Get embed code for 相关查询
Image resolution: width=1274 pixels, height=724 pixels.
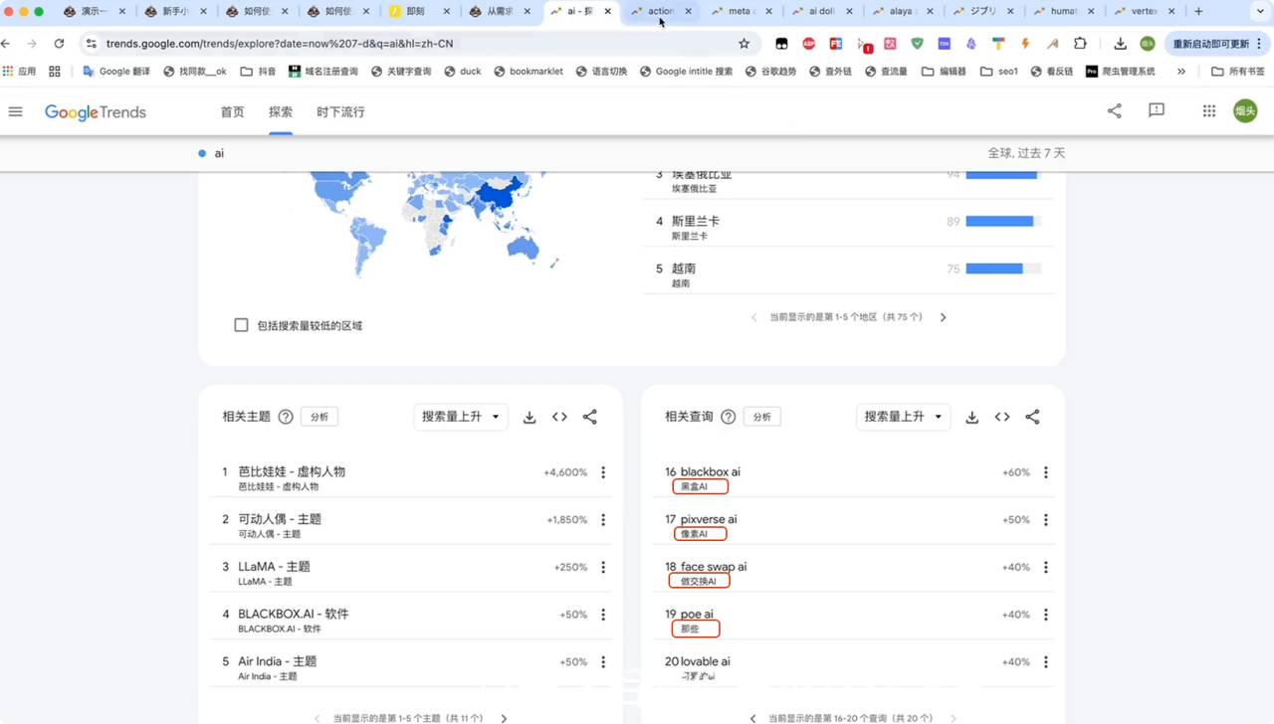coord(1002,417)
